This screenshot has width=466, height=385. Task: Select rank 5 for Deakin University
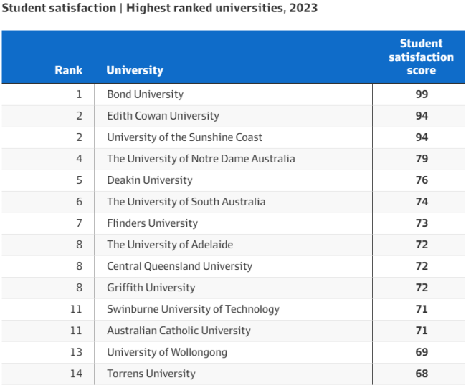(x=79, y=180)
